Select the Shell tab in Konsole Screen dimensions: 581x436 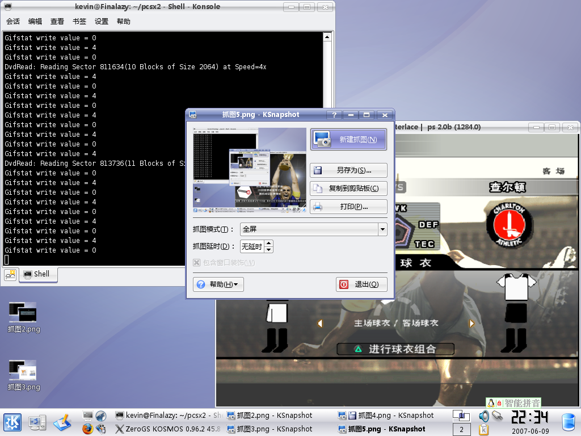[x=38, y=274]
